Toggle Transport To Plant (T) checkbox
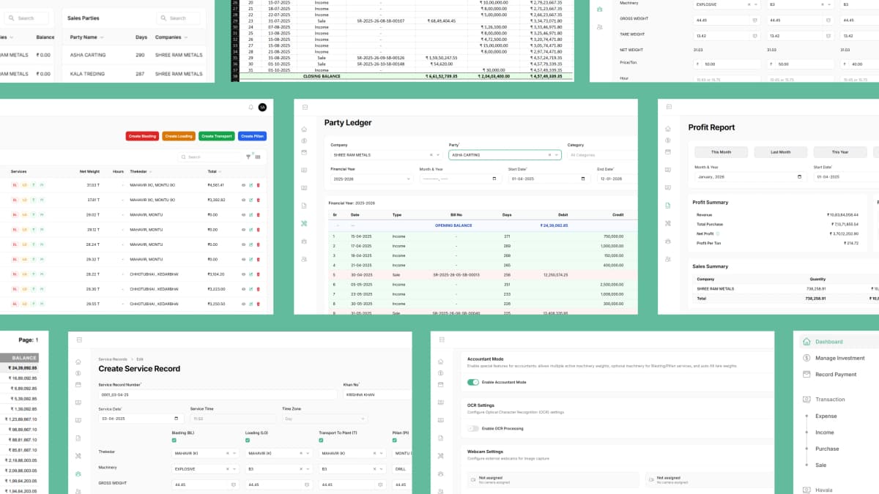 pos(321,440)
